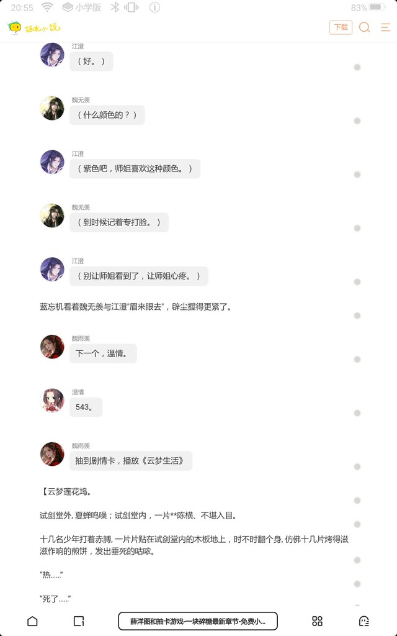
Task: Tap the 紫色吧 speech bubble
Action: [x=135, y=169]
